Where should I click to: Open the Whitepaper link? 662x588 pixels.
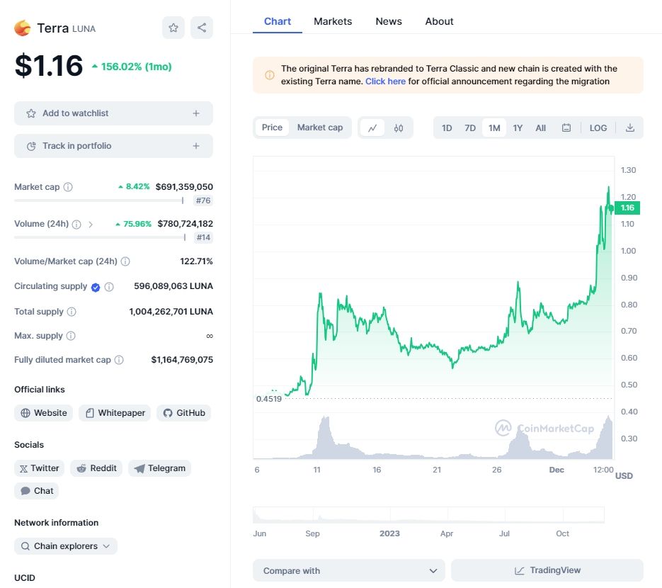click(115, 413)
